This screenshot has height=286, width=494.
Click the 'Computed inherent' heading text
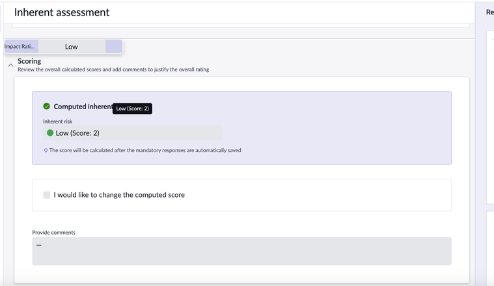[83, 107]
